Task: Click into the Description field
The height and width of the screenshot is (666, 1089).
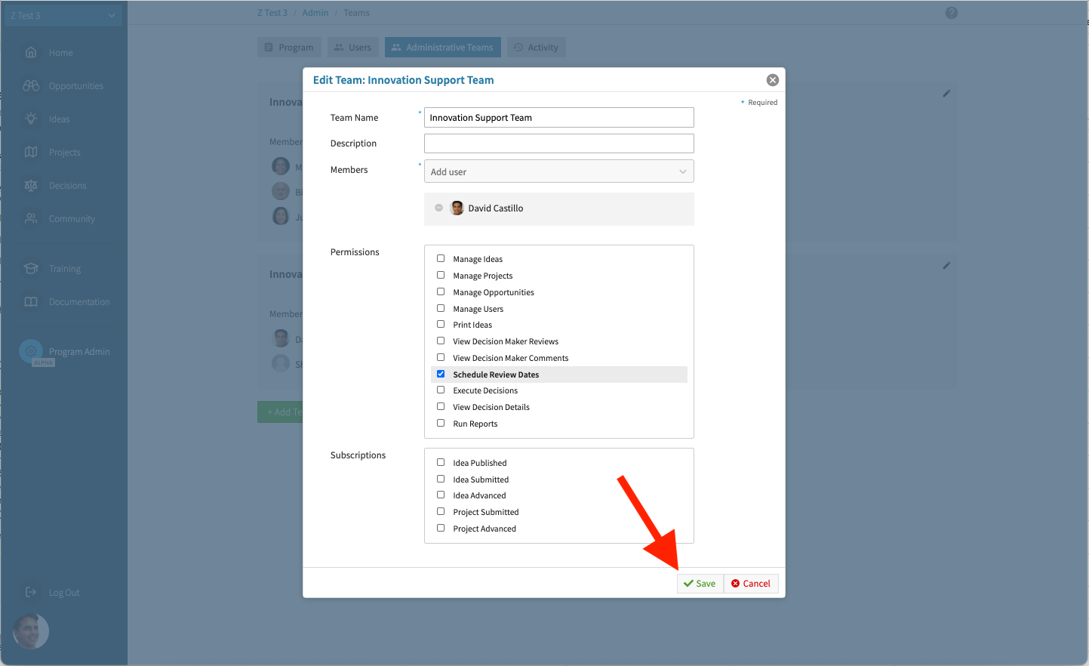Action: pos(558,143)
